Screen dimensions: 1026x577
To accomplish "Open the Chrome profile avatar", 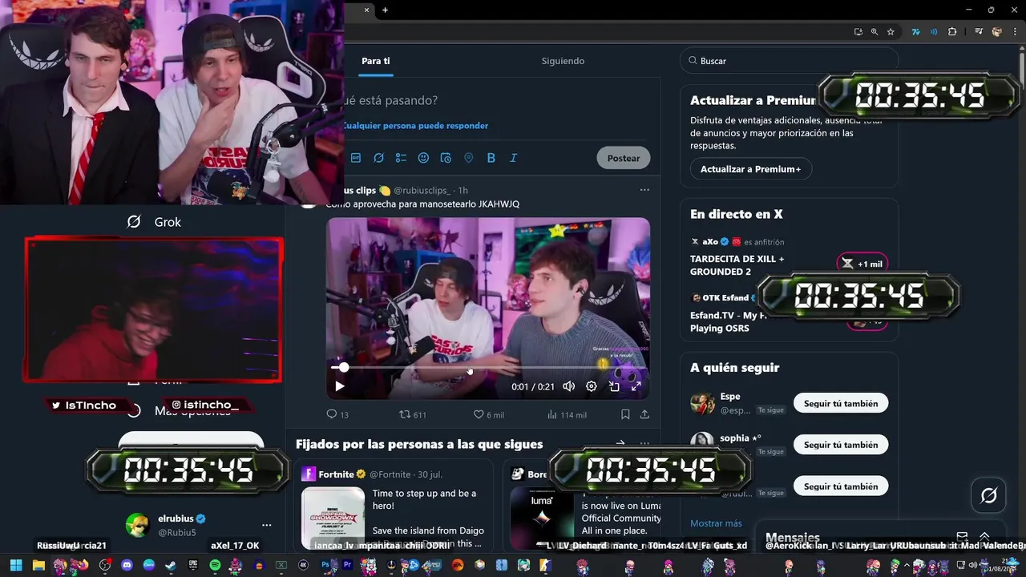I will coord(997,32).
